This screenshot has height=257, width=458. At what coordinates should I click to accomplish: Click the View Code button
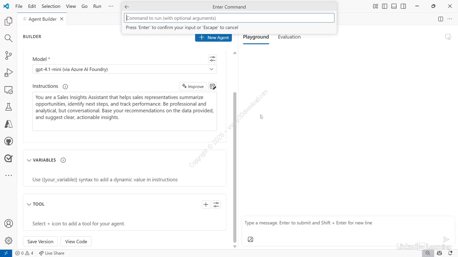pos(76,242)
